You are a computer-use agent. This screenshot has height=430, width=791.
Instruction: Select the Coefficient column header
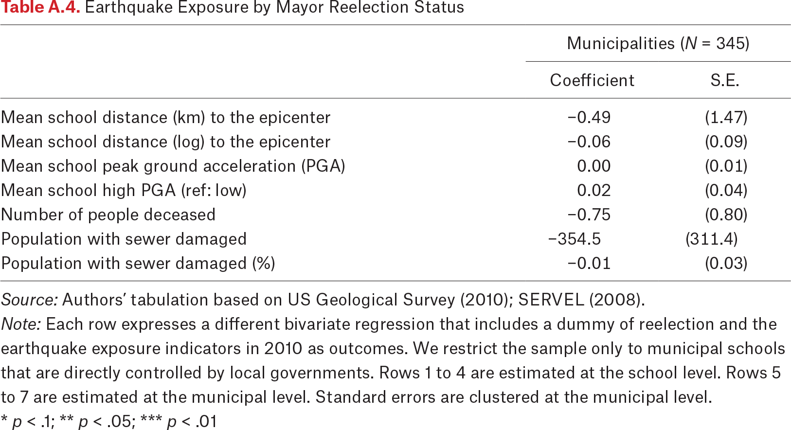point(592,80)
